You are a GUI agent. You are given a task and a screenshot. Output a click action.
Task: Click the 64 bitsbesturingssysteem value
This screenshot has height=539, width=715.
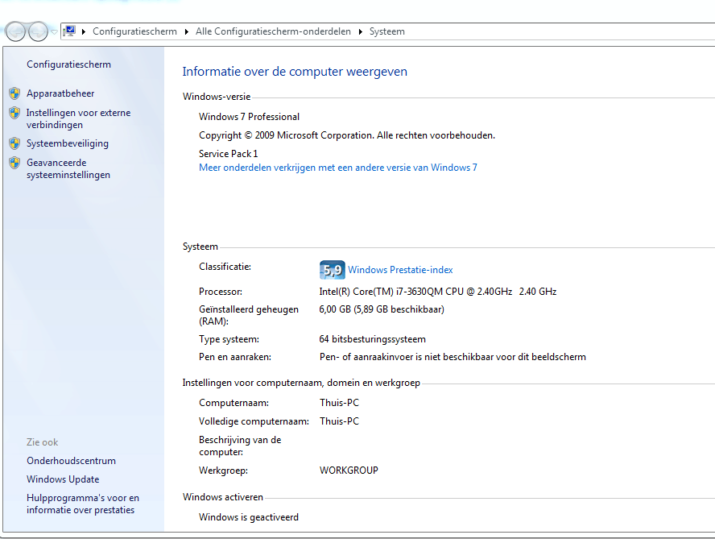pyautogui.click(x=373, y=339)
